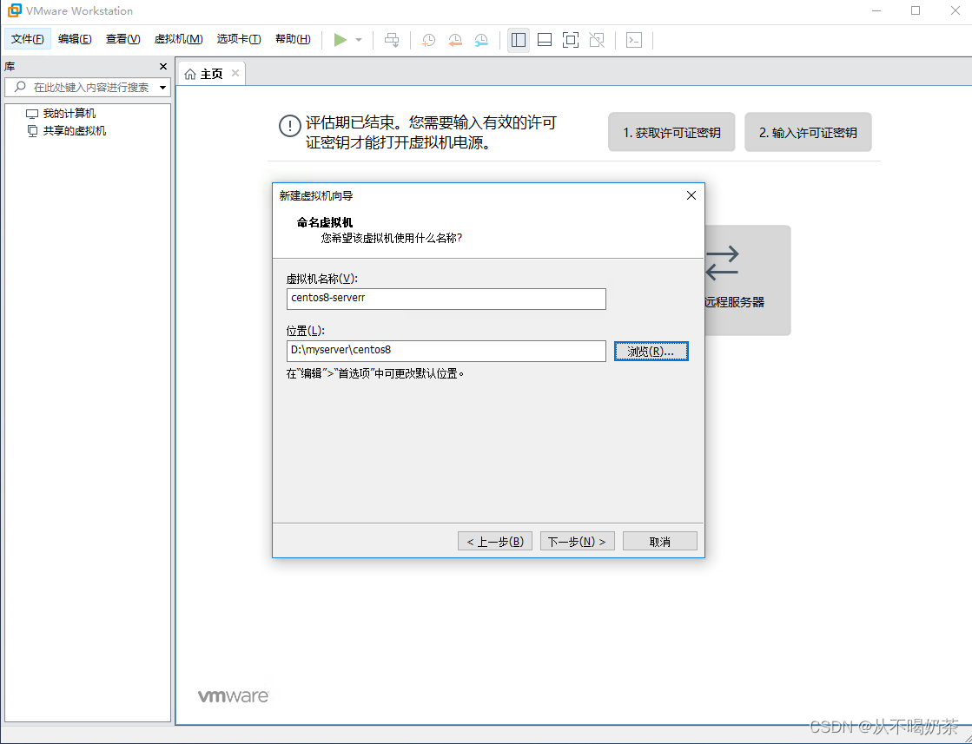Click 1. 获取许可证密钥 button

point(671,132)
